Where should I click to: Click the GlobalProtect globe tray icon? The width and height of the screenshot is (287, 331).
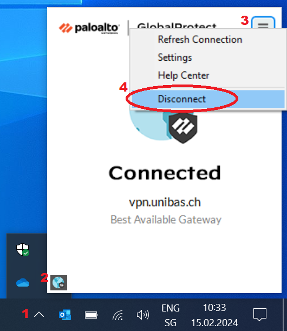[58, 283]
